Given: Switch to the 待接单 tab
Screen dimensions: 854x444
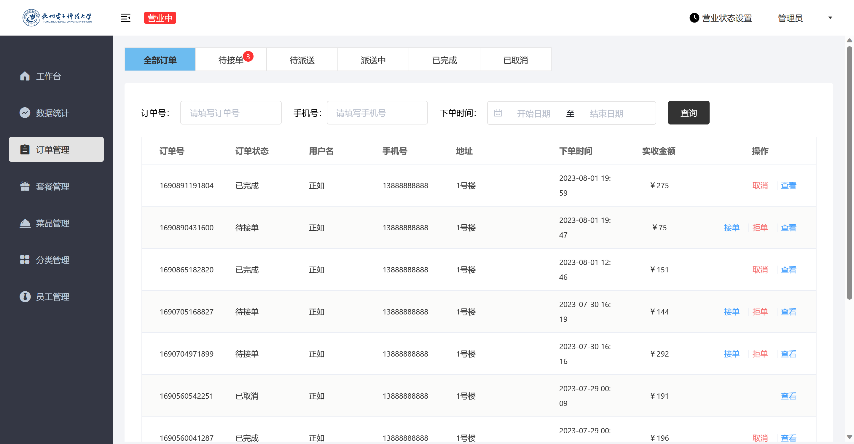Looking at the screenshot, I should pyautogui.click(x=231, y=60).
